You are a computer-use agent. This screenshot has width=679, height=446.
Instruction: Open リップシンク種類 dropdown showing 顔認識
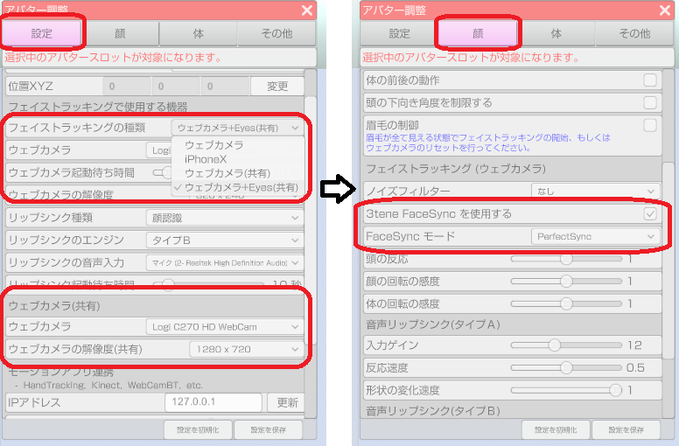tap(225, 218)
